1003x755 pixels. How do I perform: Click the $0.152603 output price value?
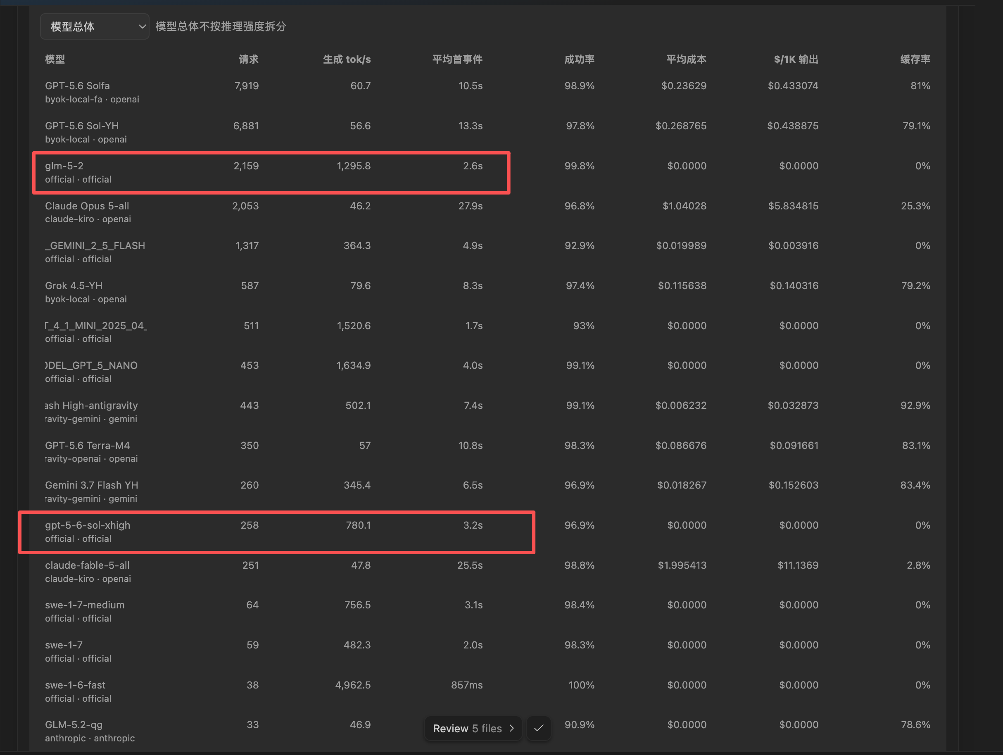pos(794,485)
